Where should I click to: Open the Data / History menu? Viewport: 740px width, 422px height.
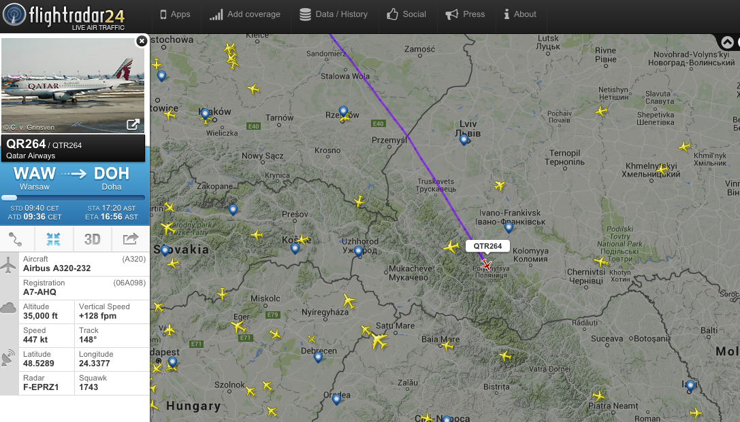(x=334, y=14)
